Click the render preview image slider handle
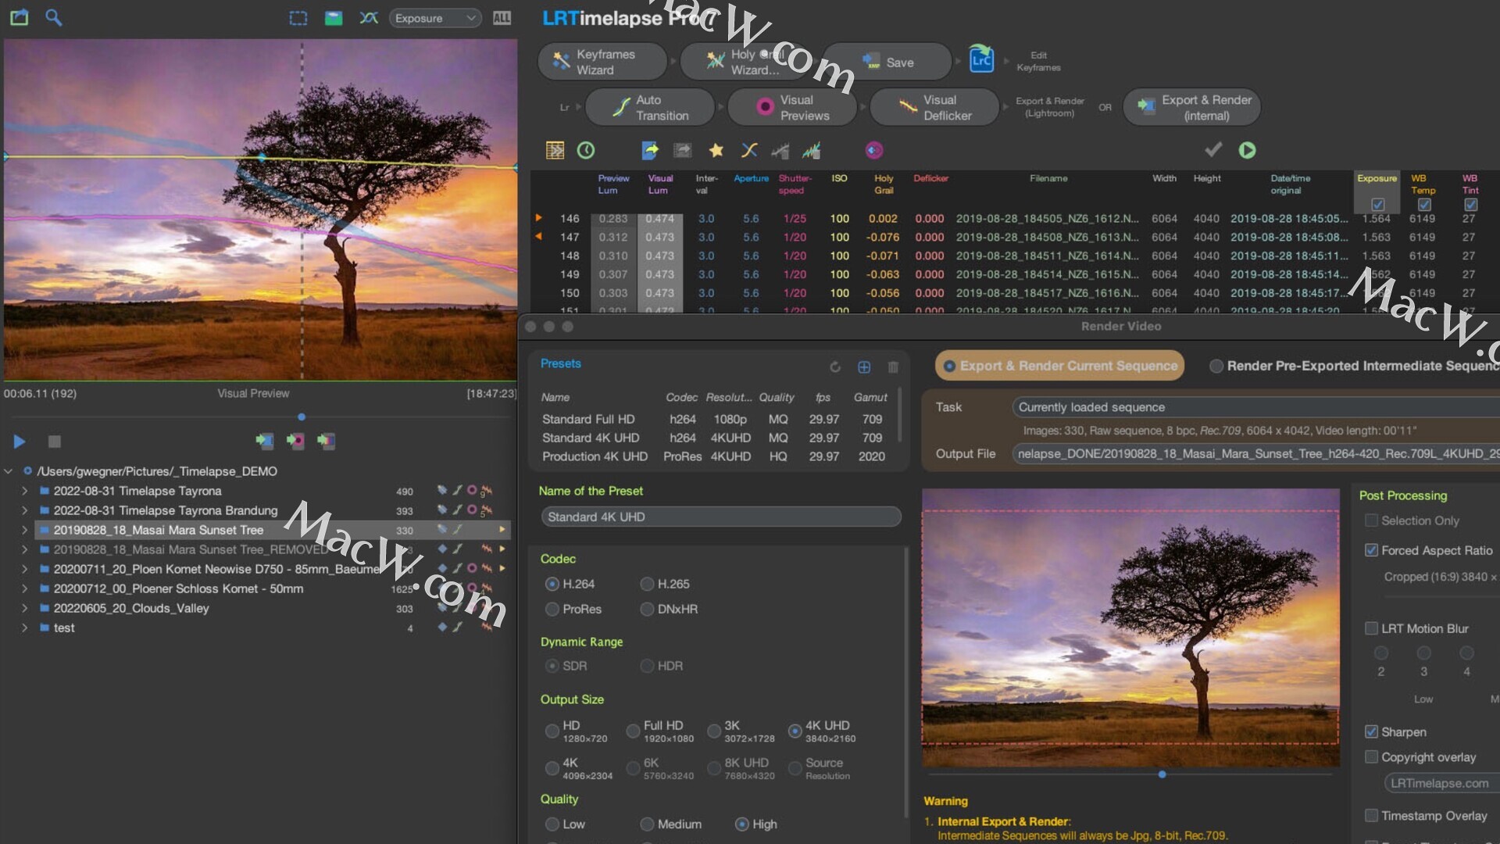This screenshot has height=844, width=1500. 1162,774
